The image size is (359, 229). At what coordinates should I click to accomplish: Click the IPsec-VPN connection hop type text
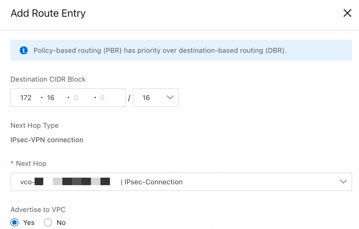tap(47, 140)
